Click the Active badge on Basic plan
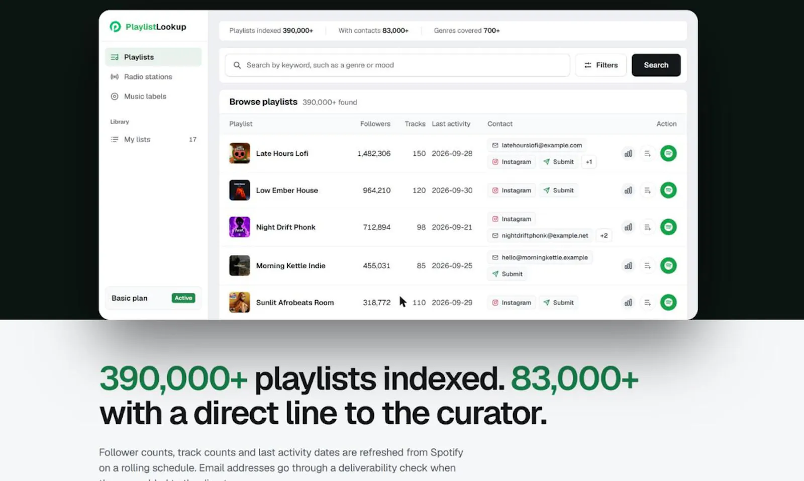This screenshot has height=481, width=804. pos(183,298)
